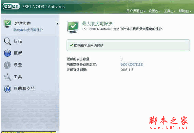194x133 pixels.
Task: Open the 工具(T) top menu
Action: (170, 11)
